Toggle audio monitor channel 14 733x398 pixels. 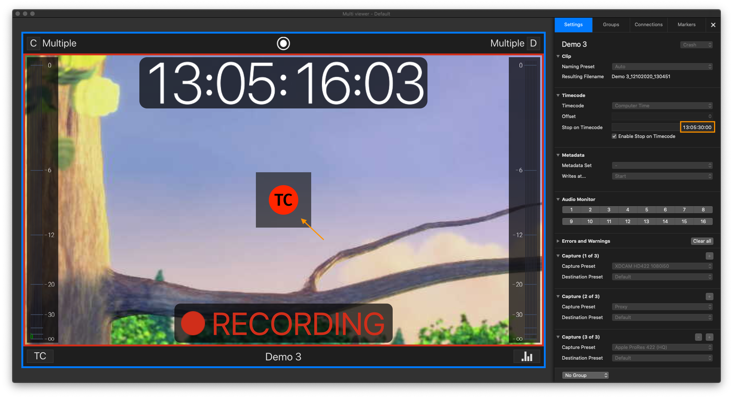(665, 222)
